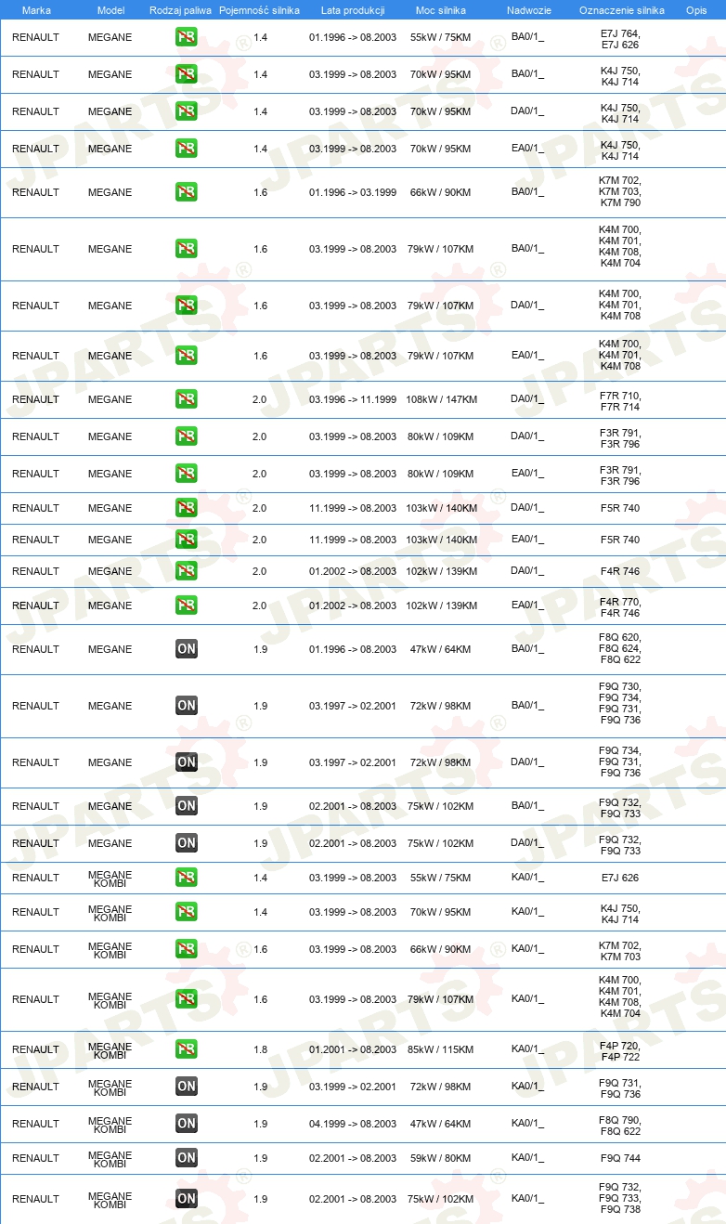Click diesel ON icon in 75kW DA0/1_ row
The width and height of the screenshot is (726, 1224).
tap(187, 843)
